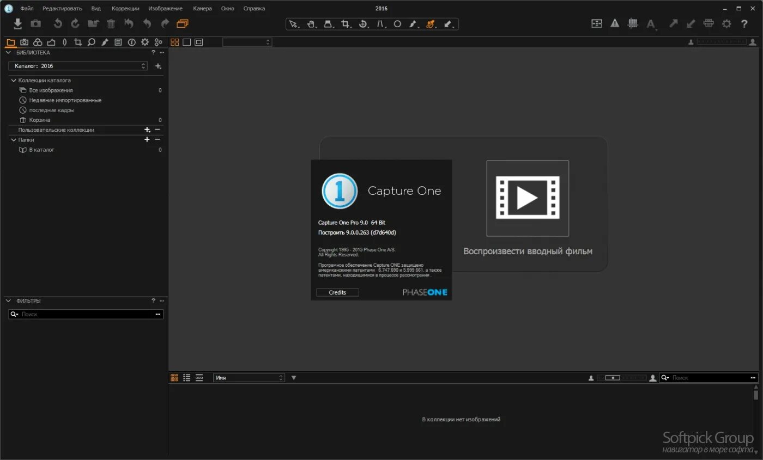Open the Изображение menu
This screenshot has height=460, width=763.
tap(166, 9)
